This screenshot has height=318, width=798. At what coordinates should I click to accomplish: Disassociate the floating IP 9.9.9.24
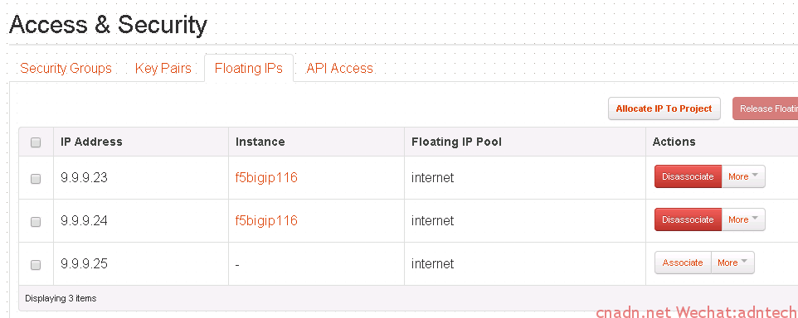688,219
